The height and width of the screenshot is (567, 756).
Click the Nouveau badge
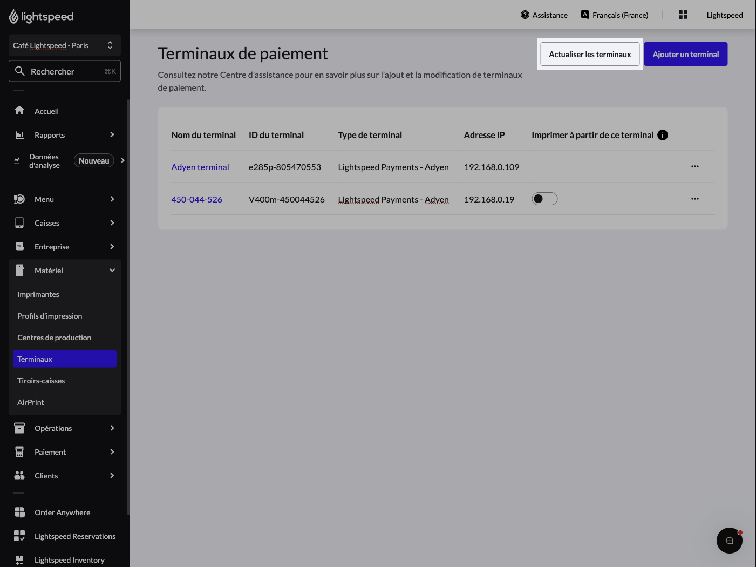94,161
